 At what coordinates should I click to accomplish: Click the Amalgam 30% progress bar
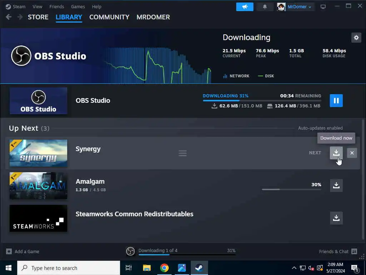tap(292, 189)
